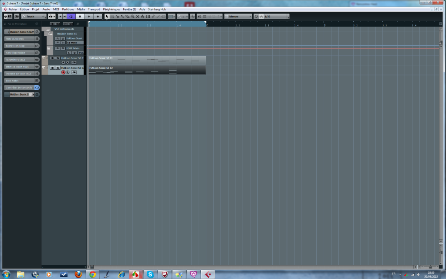Toggle the Contrôles Instantanés inspector section icon
The image size is (446, 279).
pyautogui.click(x=37, y=88)
